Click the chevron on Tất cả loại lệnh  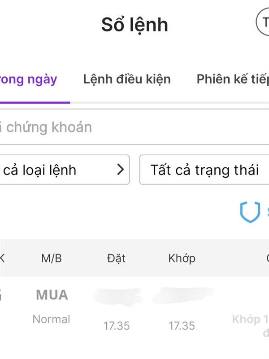(120, 170)
